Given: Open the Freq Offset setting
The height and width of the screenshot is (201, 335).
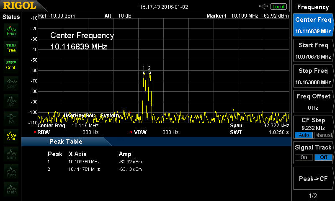Looking at the screenshot, I should point(313,102).
